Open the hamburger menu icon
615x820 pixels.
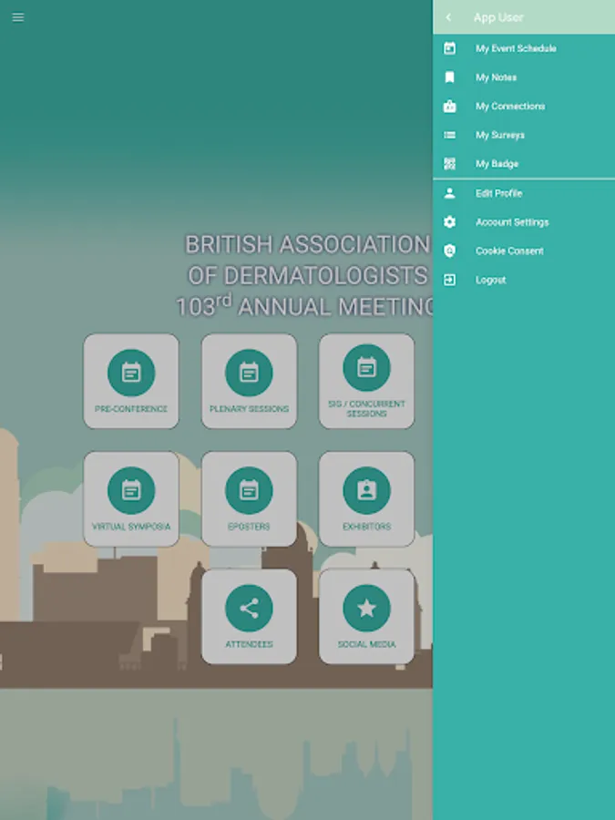18,18
